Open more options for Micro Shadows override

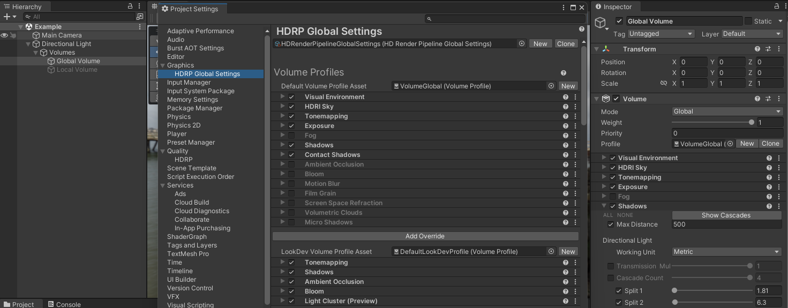click(575, 222)
